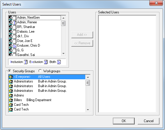Click the group icon beside Billers
165x130 pixels.
coord(11,100)
